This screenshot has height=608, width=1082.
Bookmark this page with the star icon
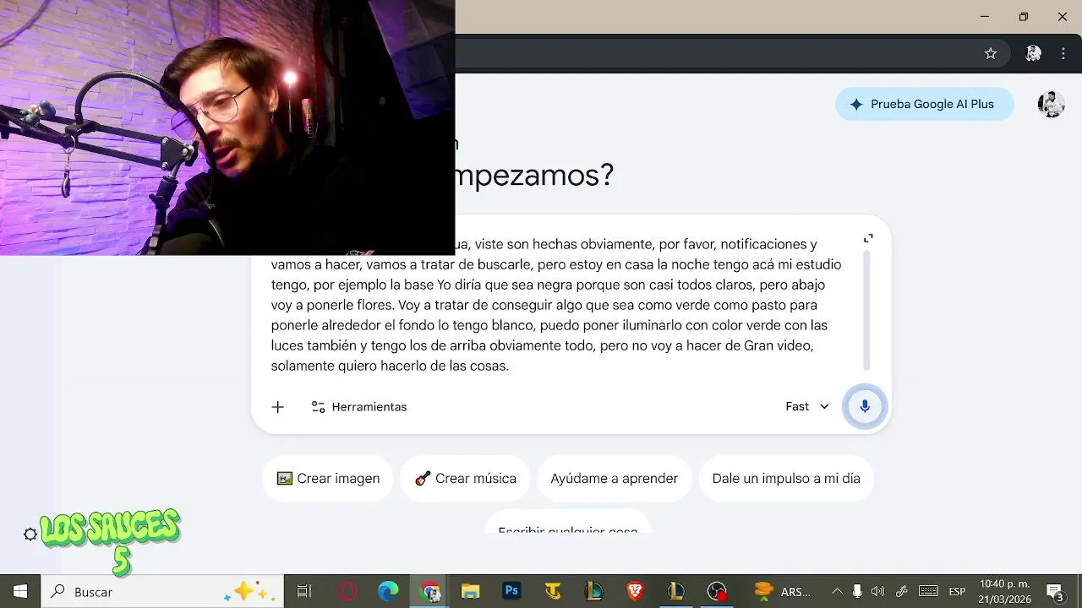point(991,53)
